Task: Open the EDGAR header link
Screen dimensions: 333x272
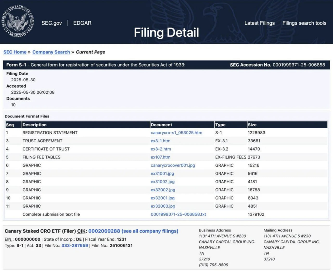Action: (x=82, y=23)
